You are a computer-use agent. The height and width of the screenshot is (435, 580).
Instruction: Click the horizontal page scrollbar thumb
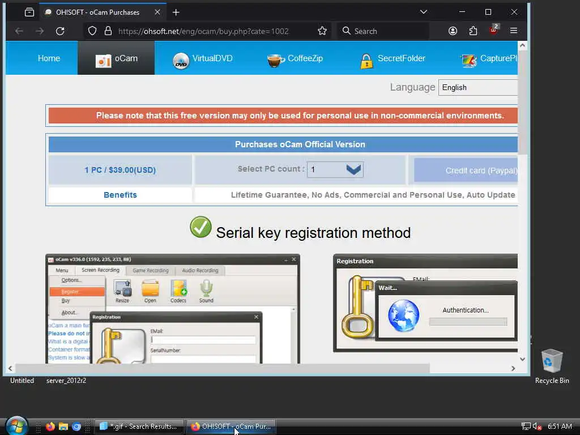tap(222, 368)
